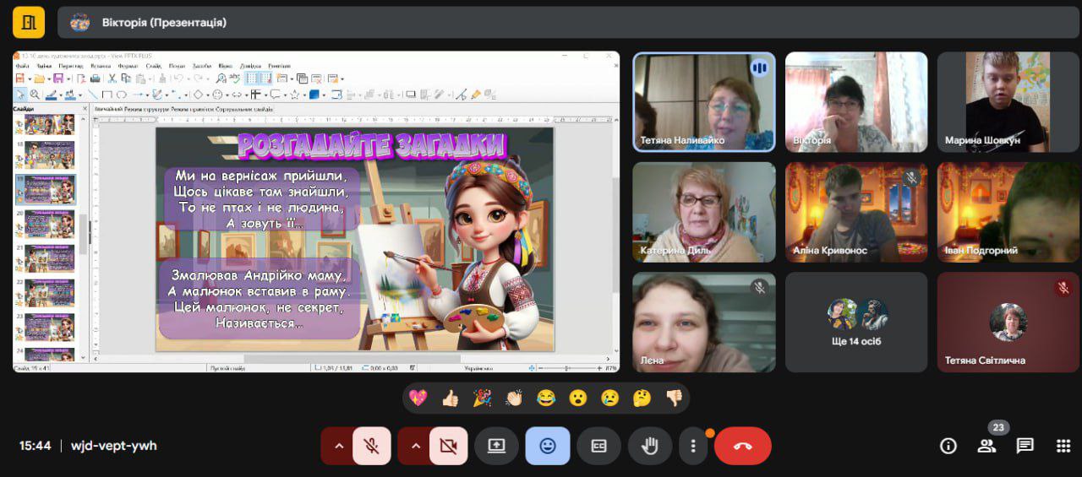Viewport: 1082px width, 477px height.
Task: Click the red leave call button
Action: point(742,446)
